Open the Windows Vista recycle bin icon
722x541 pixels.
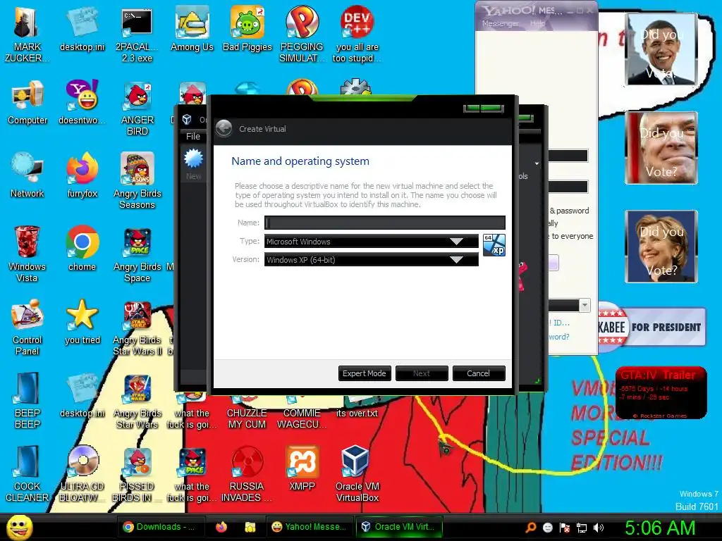27,254
